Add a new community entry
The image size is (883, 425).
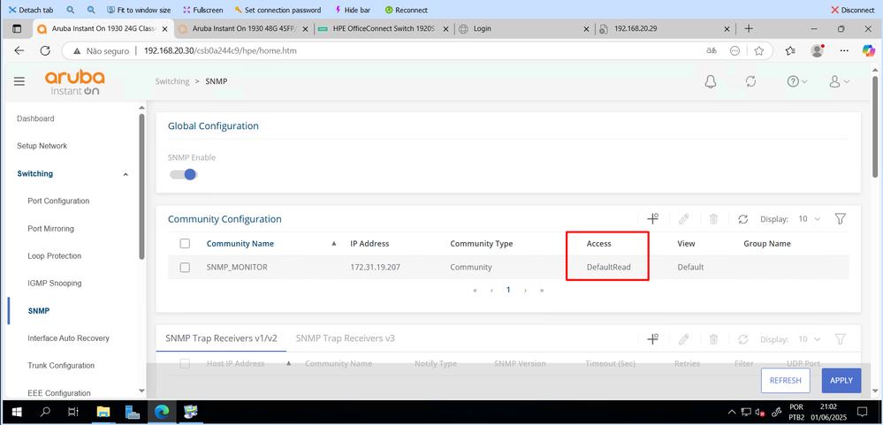click(x=652, y=218)
